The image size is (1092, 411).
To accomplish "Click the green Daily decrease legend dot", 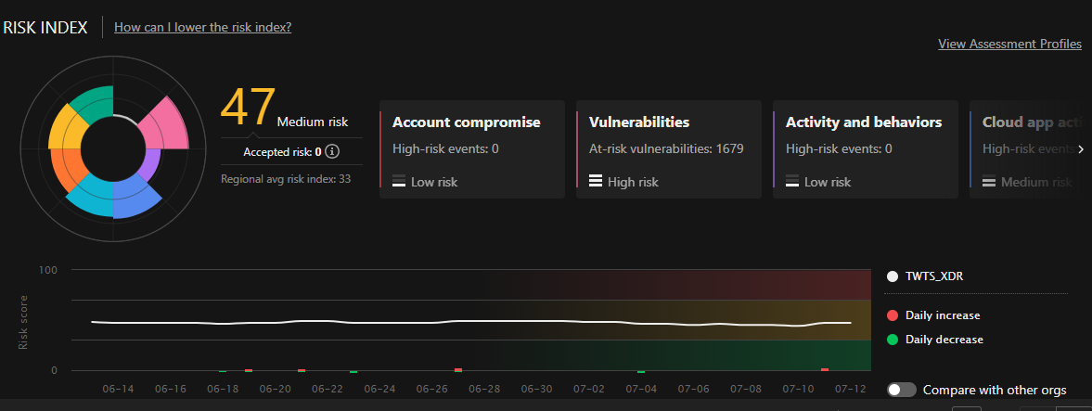I will tap(893, 340).
